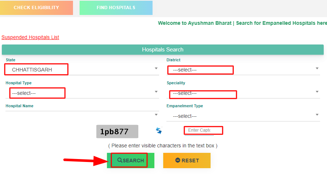Click the magnifier icon on Search button
Screen dimensions: 327x174
120,160
